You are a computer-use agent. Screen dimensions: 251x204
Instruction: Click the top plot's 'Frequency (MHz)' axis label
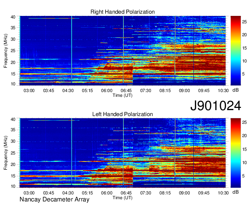coord(6,51)
